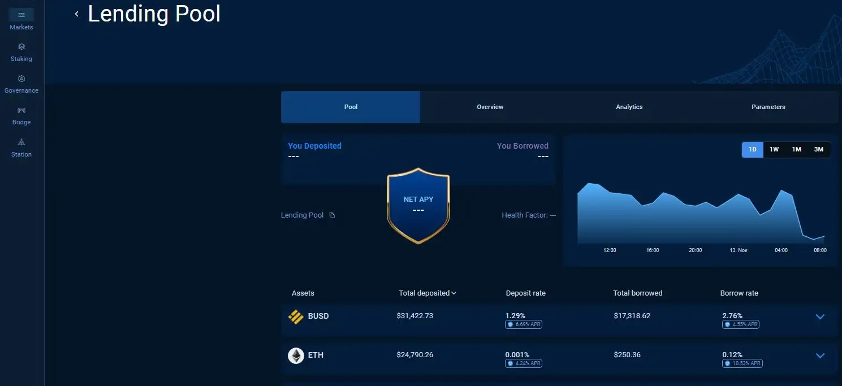Image resolution: width=842 pixels, height=386 pixels.
Task: Switch to the Overview tab
Action: [x=490, y=107]
